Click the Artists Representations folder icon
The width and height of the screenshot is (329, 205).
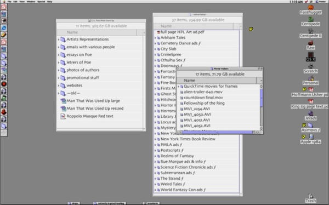tap(63, 39)
